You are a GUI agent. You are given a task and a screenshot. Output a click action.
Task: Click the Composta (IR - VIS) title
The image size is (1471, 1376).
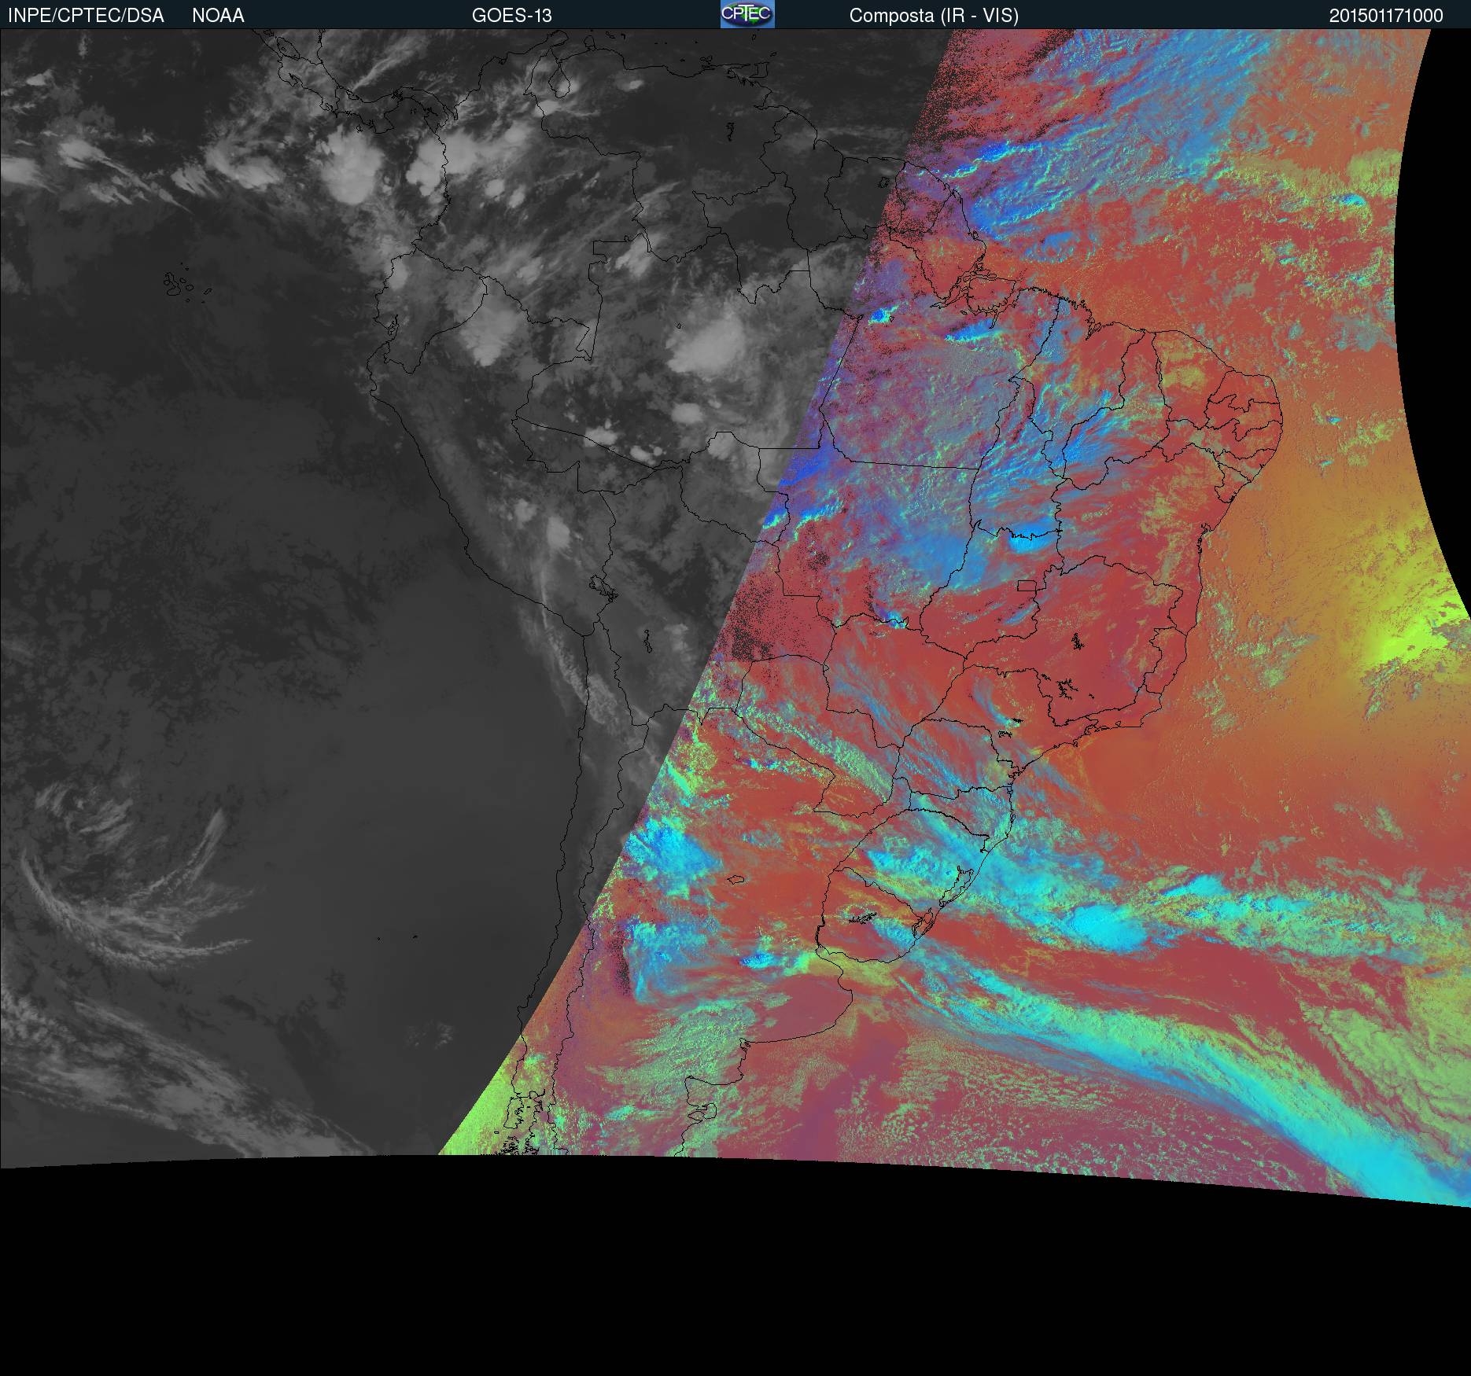934,16
